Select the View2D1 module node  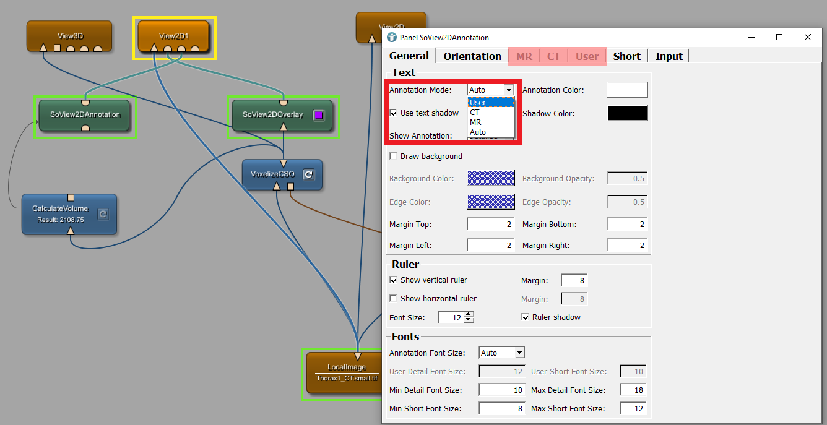pos(173,36)
